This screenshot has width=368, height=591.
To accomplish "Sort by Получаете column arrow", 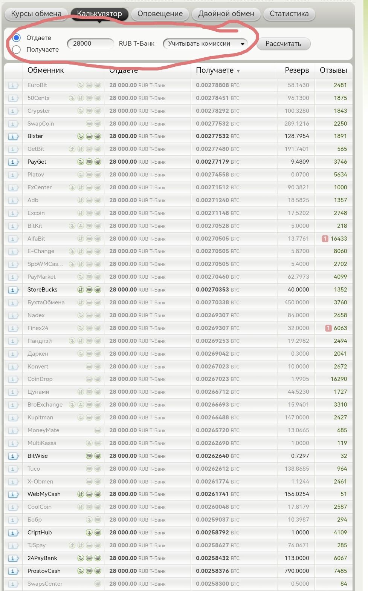I will 238,71.
